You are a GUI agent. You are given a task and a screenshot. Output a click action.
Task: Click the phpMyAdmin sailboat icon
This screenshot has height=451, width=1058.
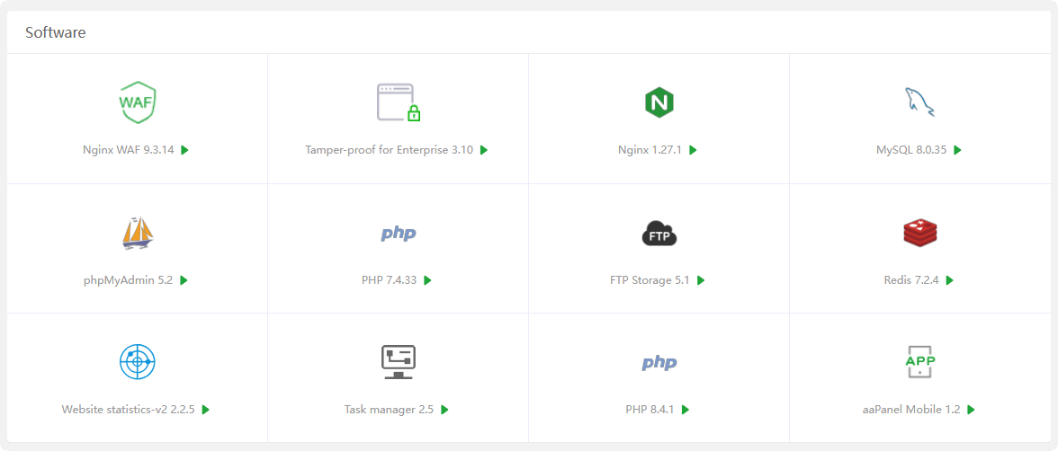tap(137, 233)
